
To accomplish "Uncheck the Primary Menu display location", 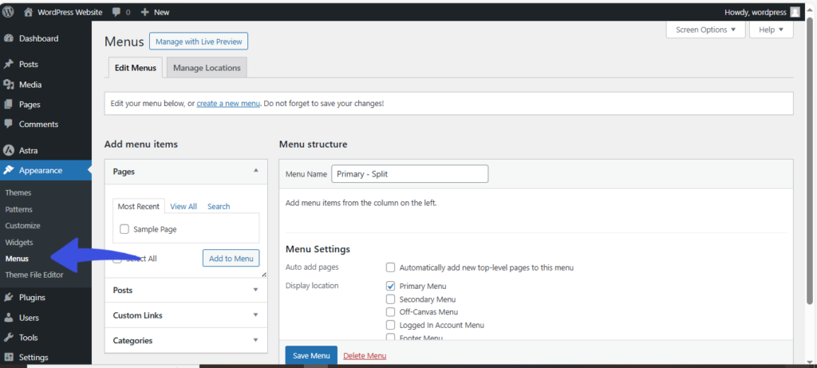I will pos(391,286).
